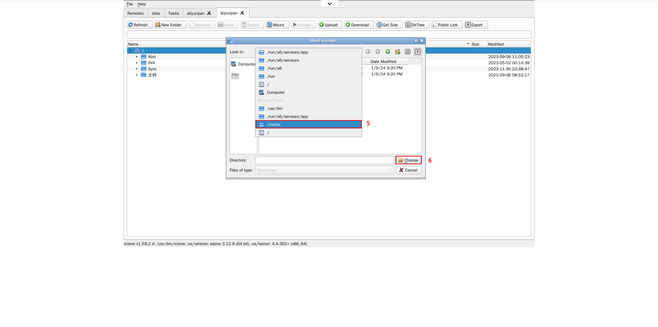Switch to the Jobs tab
Screen dimensions: 658x327
pyautogui.click(x=156, y=13)
